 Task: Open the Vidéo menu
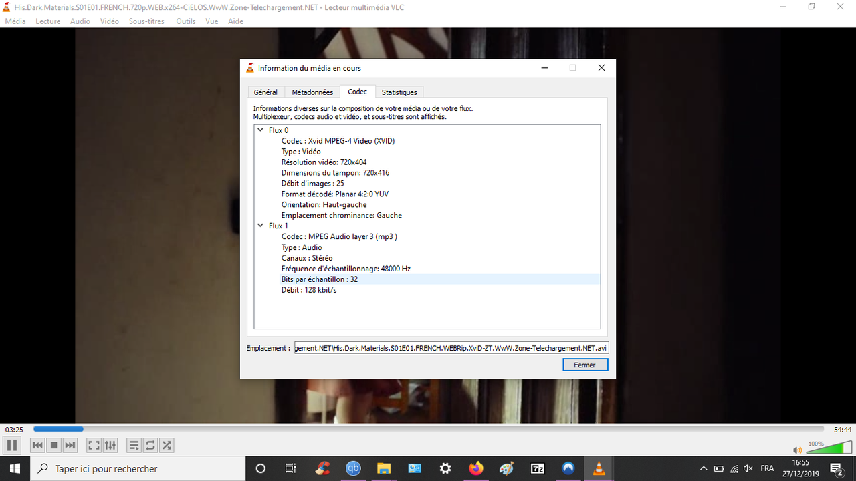coord(110,21)
